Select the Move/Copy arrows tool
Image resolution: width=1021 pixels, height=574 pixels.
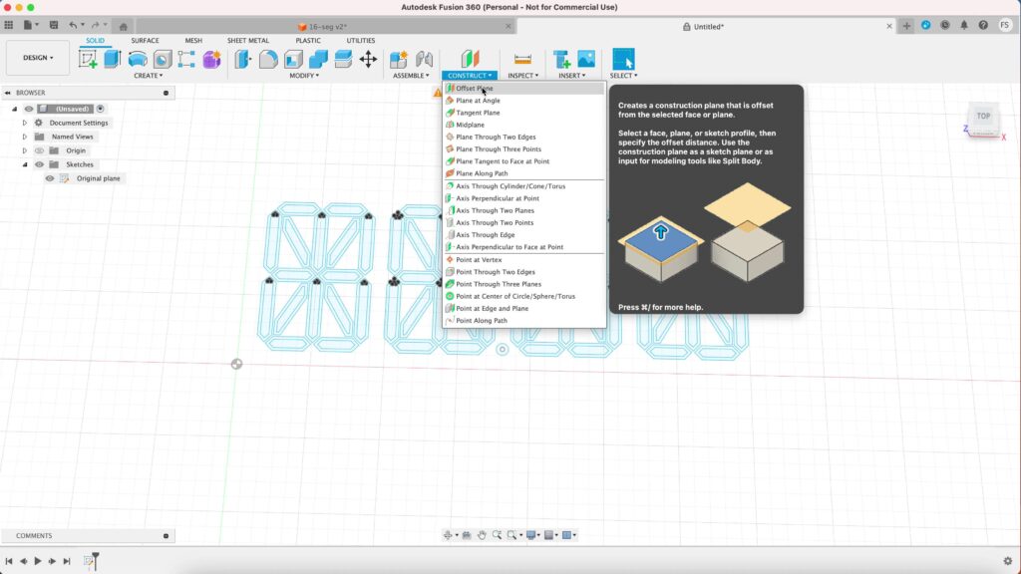tap(368, 60)
